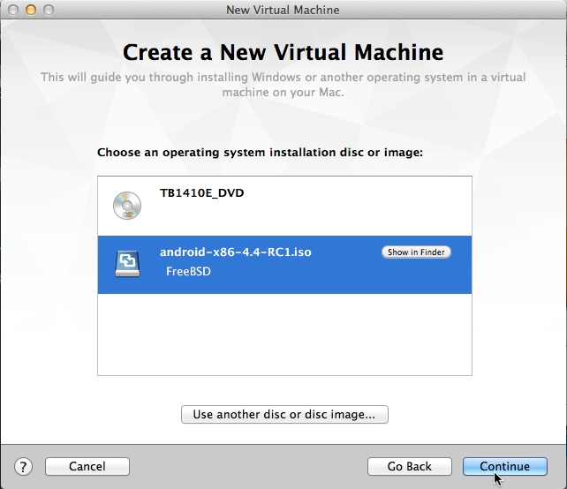Screen dimensions: 567x489
Task: Click the New Virtual Machine title text
Action: coord(283,10)
